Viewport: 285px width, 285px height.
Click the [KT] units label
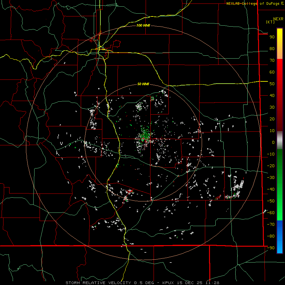[270, 22]
